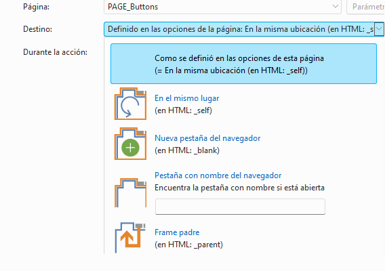The width and height of the screenshot is (385, 271).
Task: Click the '(en HTML: _parent)' description
Action: click(x=188, y=245)
